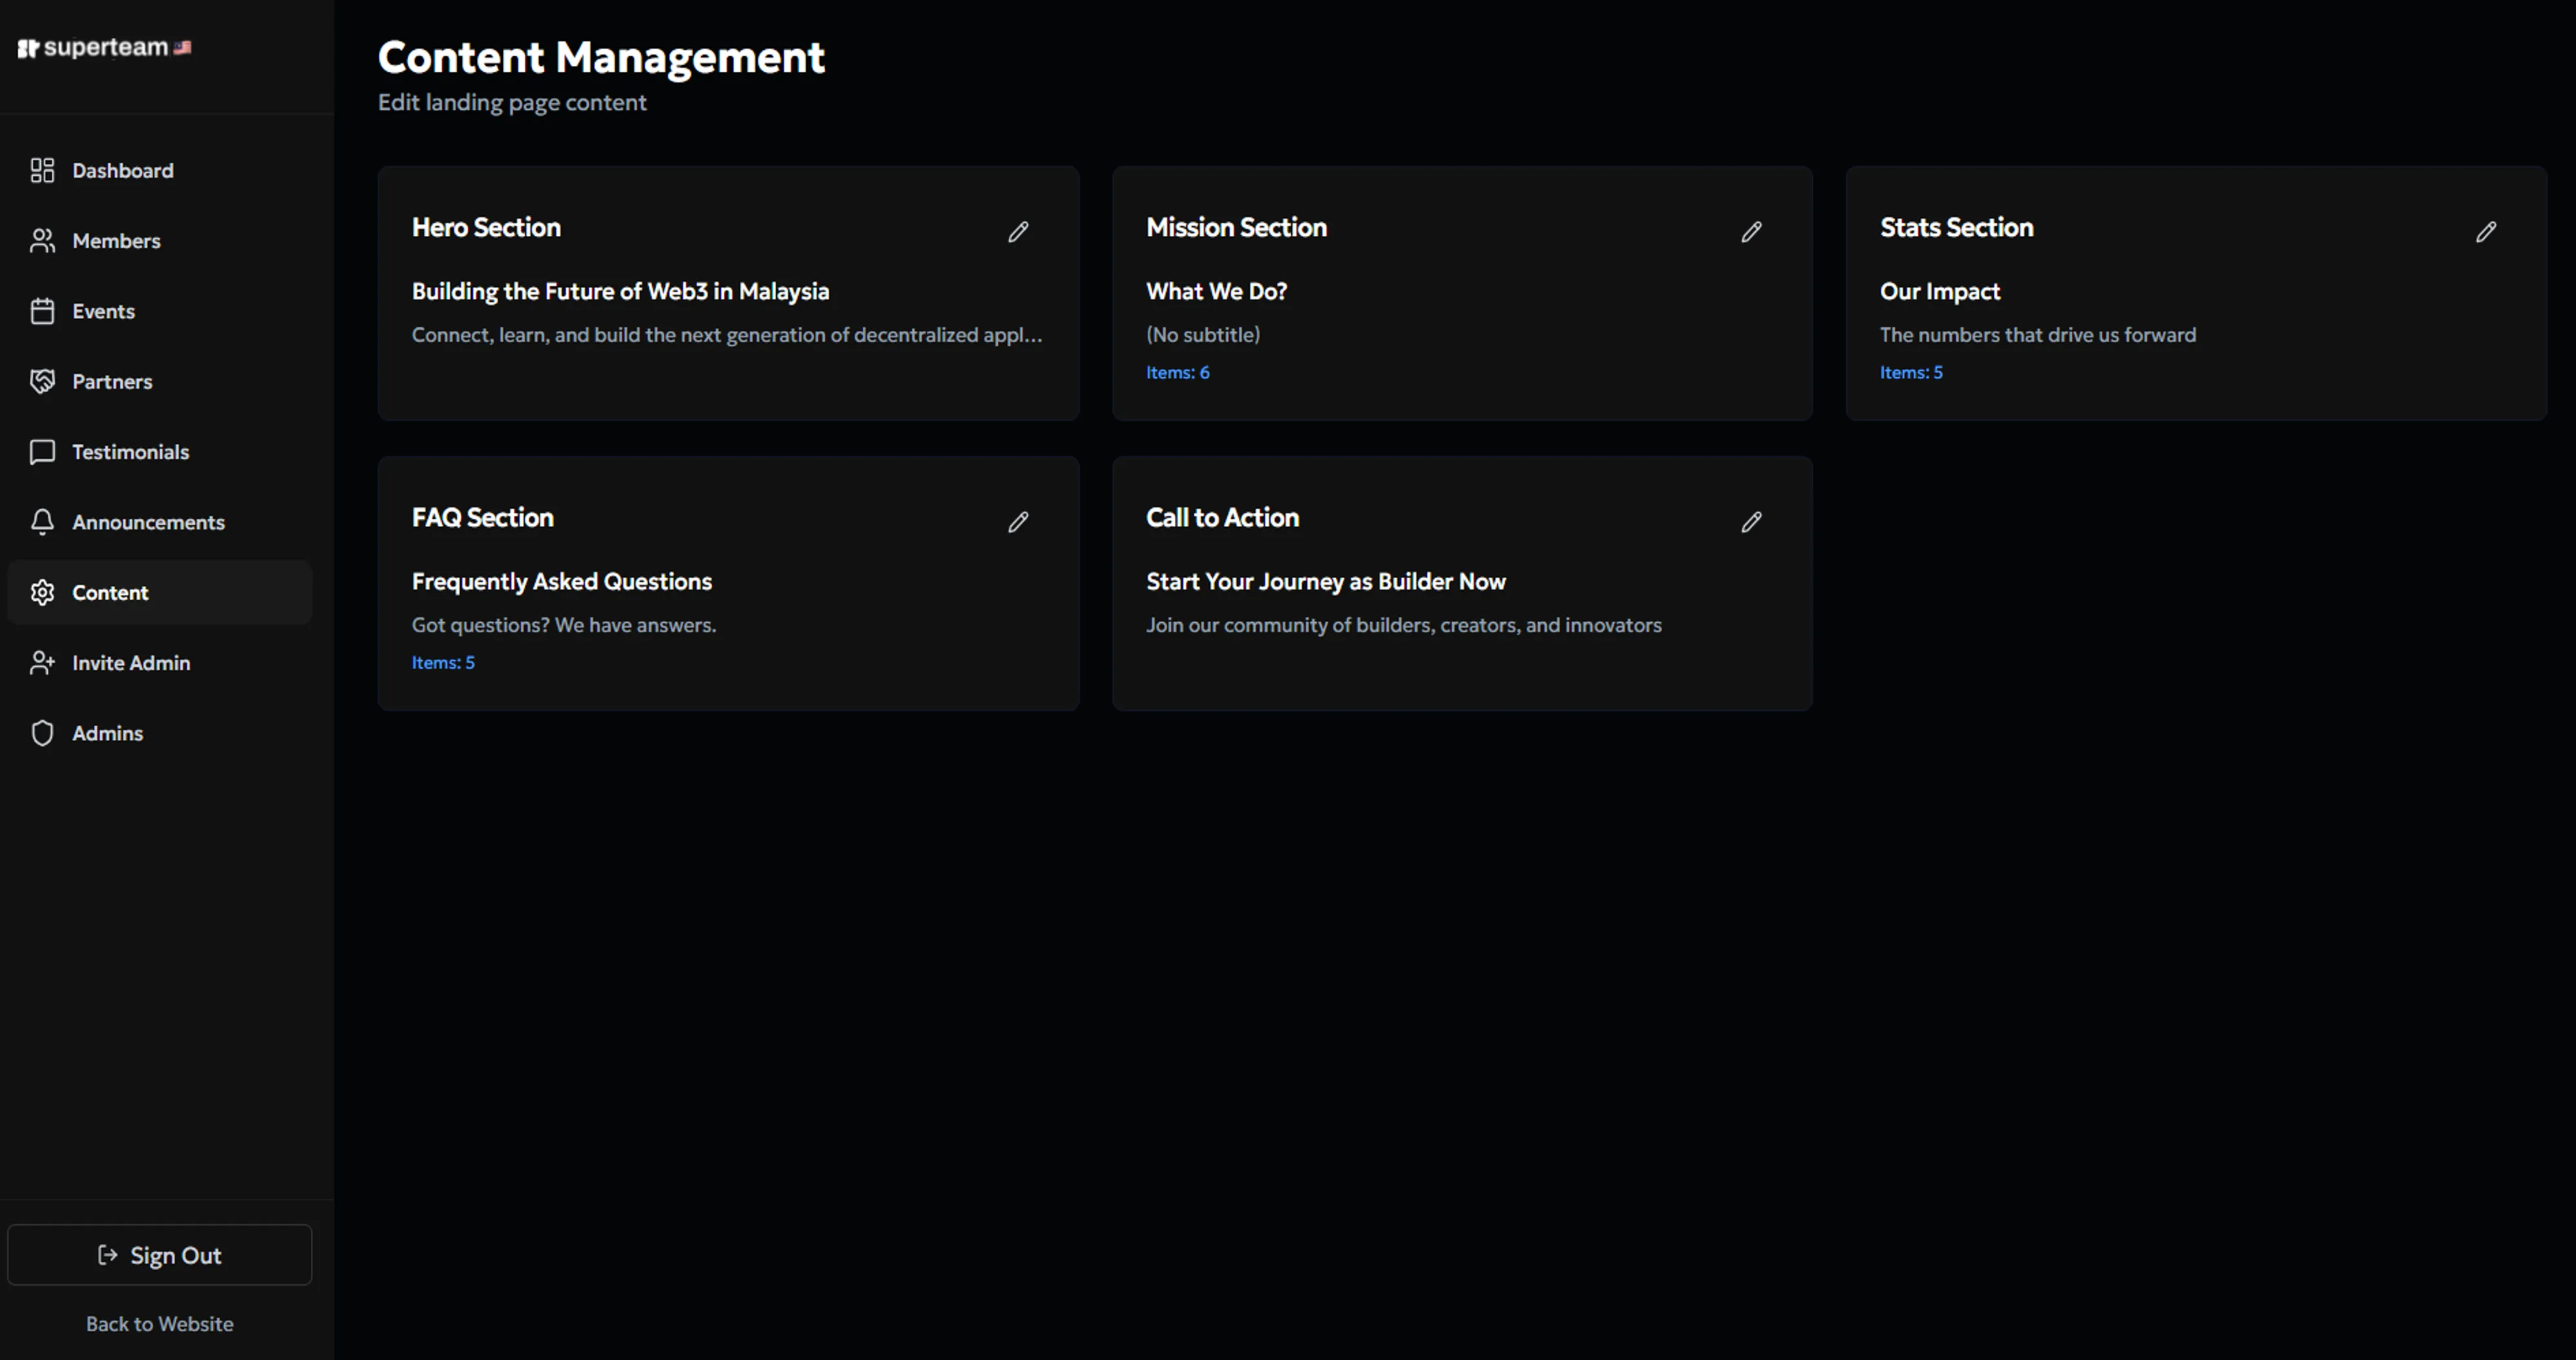The height and width of the screenshot is (1360, 2576).
Task: Click 'Frequently Asked Questions' heading
Action: [x=561, y=581]
